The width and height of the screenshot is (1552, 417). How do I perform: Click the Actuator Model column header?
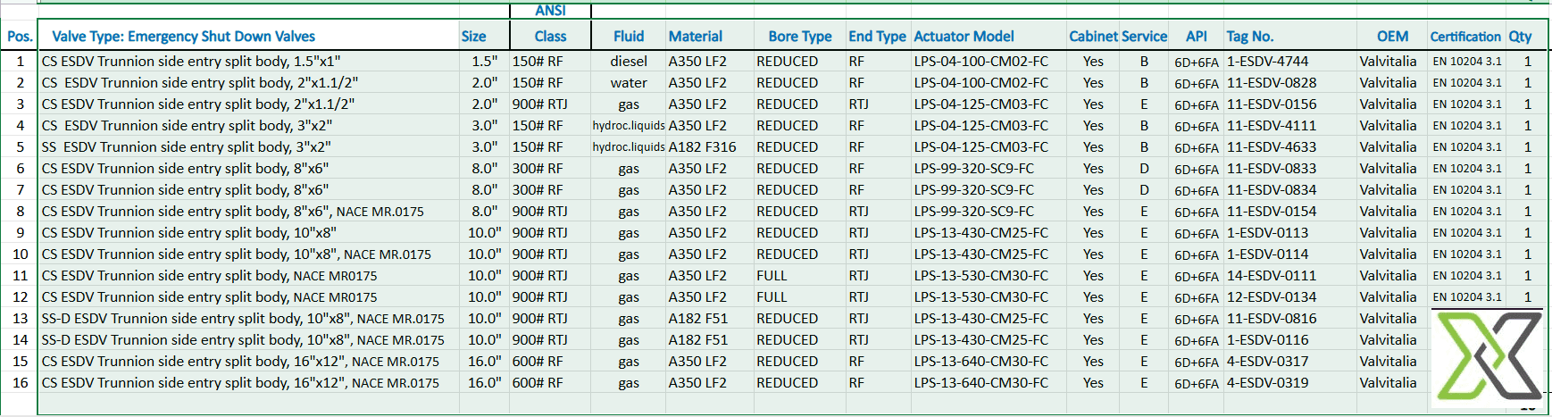[964, 37]
